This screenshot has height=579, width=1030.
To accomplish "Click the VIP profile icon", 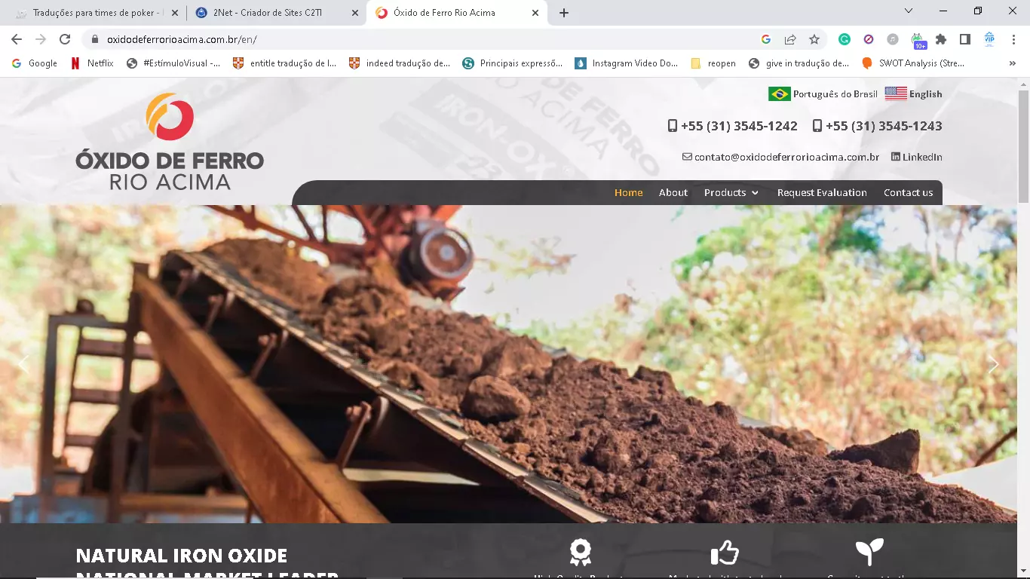I will 989,39.
